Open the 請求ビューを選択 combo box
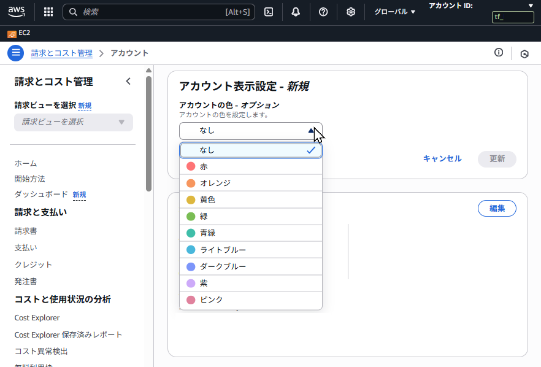Viewport: 541px width, 367px height. (73, 122)
